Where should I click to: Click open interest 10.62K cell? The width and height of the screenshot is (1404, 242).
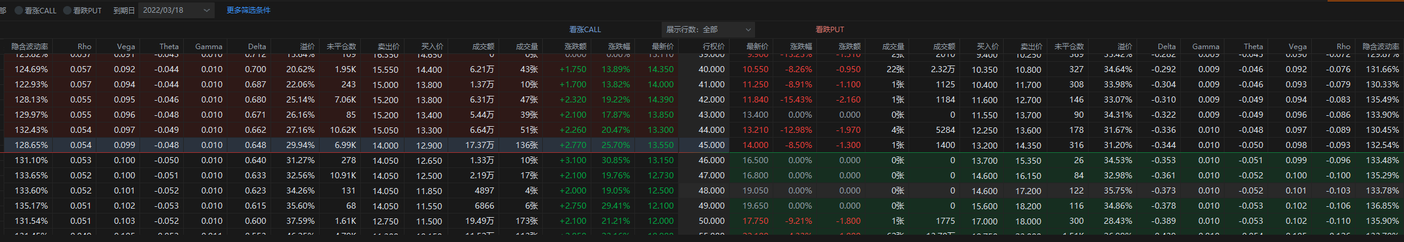tap(343, 130)
